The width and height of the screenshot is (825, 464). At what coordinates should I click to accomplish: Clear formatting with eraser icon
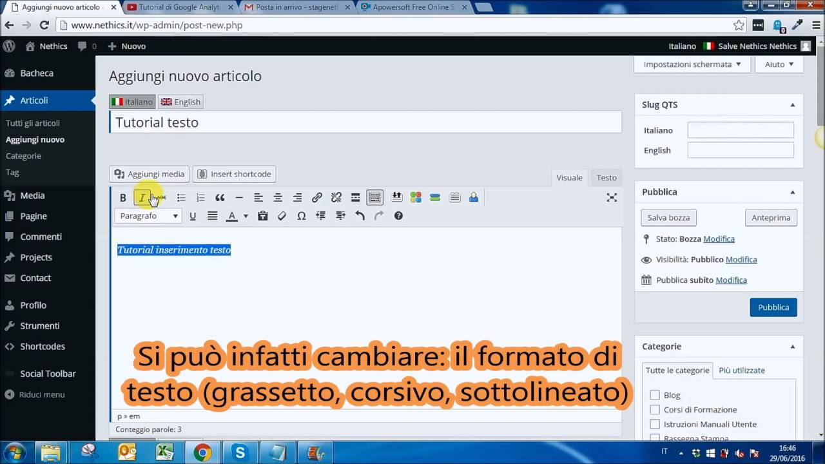(282, 216)
